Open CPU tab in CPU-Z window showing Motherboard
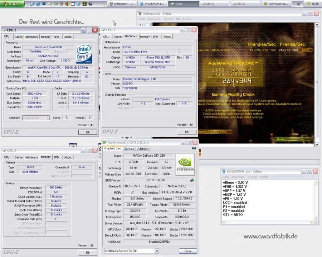This screenshot has width=322, height=257. pos(106,37)
